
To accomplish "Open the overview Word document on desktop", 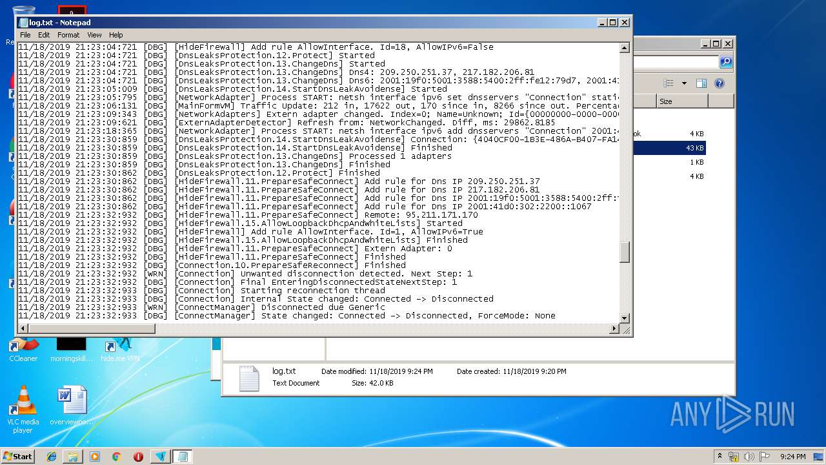I will [72, 406].
